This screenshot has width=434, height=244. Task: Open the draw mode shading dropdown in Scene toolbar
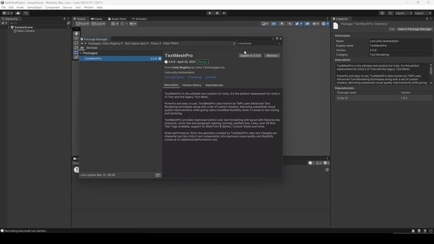click(x=265, y=24)
